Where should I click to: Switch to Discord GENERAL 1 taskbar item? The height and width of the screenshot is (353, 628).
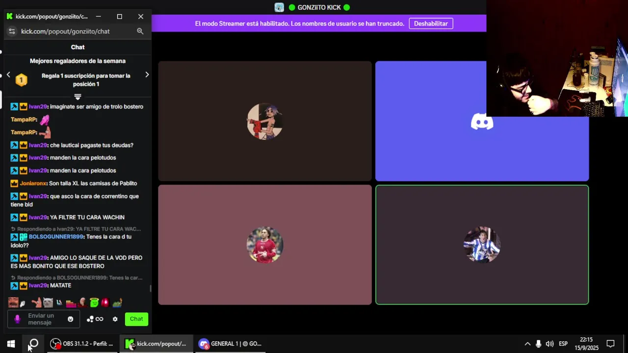[x=230, y=344]
